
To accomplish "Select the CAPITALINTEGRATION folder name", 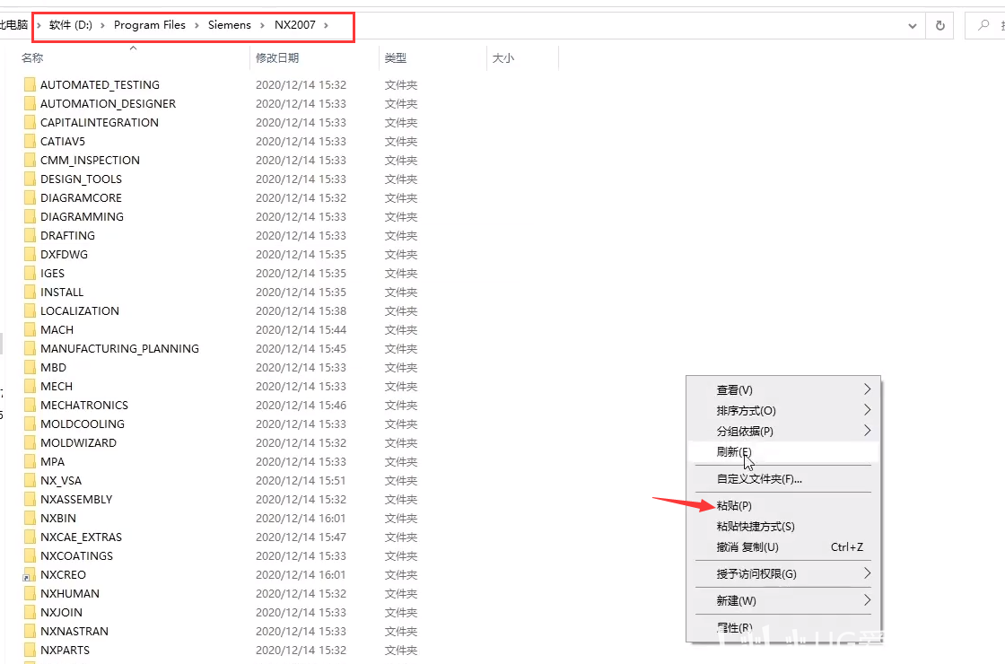I will pyautogui.click(x=100, y=122).
